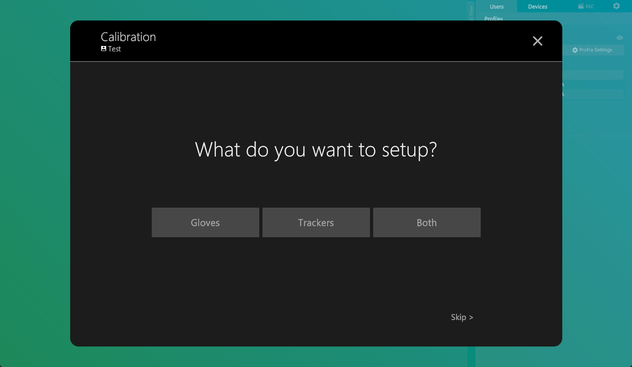Viewport: 632px width, 367px height.
Task: Open the settings gear in the top-right toolbar
Action: (x=617, y=6)
